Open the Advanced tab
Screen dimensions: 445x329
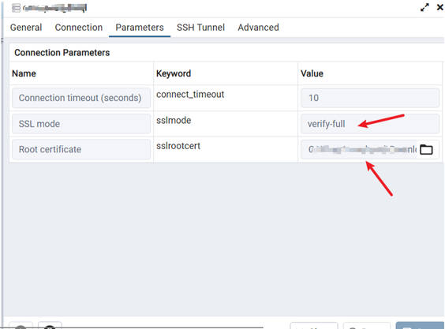[x=258, y=28]
